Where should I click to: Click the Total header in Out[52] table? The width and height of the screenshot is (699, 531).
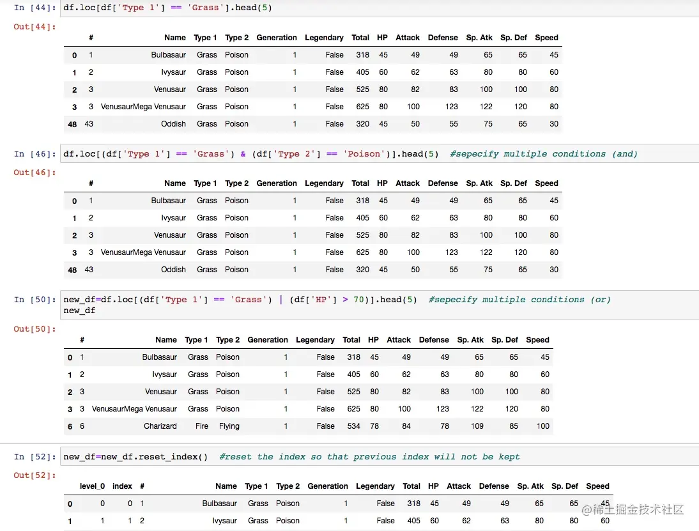(x=411, y=486)
